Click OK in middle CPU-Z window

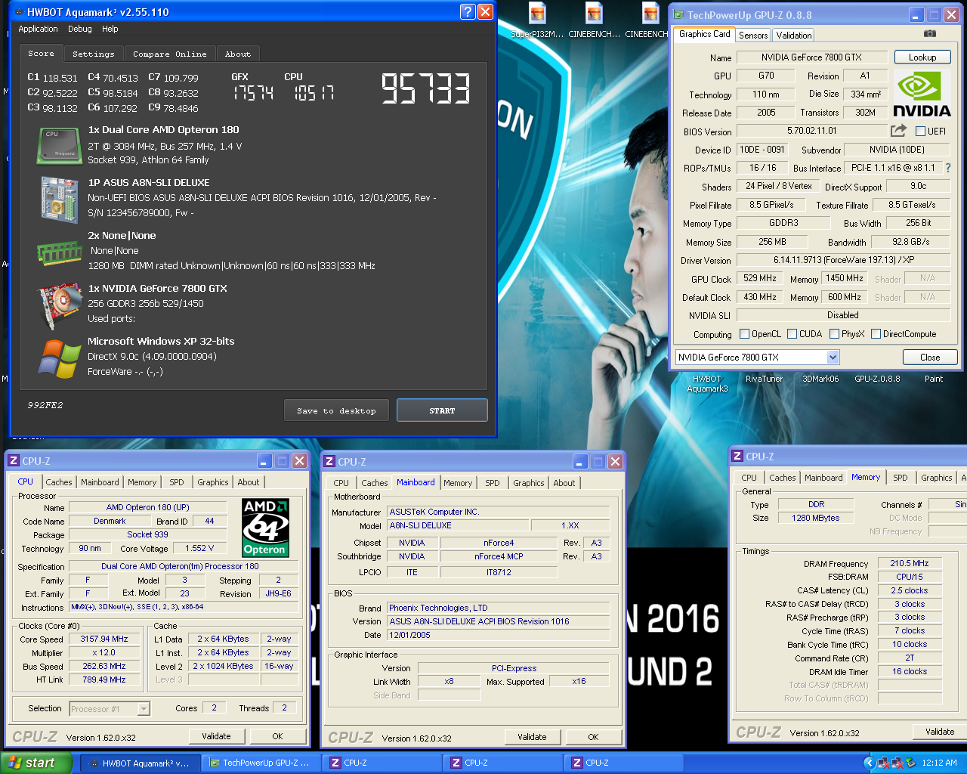(593, 737)
